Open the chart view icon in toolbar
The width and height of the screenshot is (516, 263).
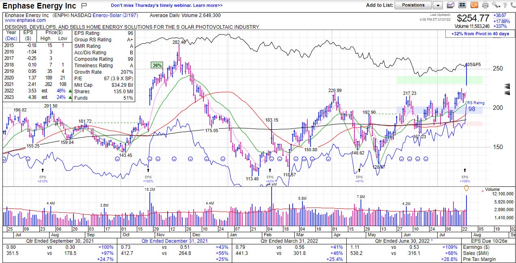(x=451, y=5)
